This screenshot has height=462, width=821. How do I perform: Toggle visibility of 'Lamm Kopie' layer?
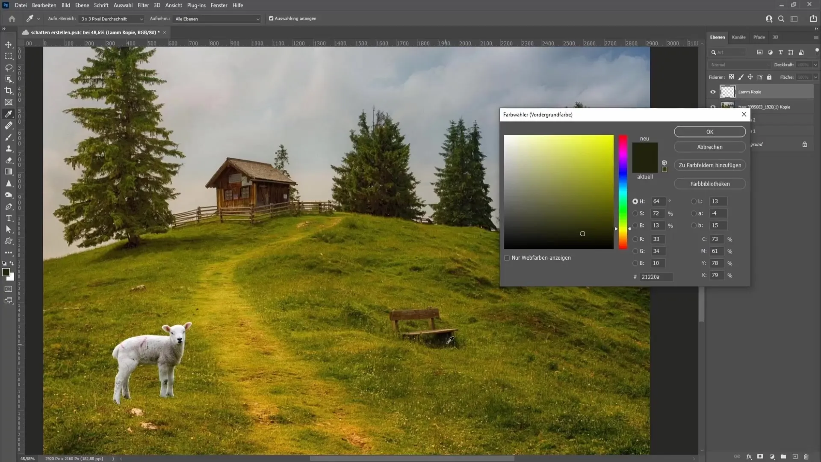tap(713, 92)
